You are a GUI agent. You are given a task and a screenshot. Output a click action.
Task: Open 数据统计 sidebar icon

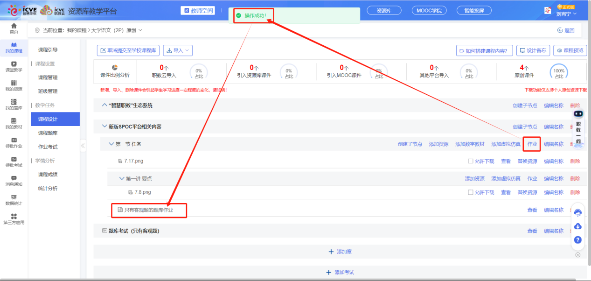14,200
